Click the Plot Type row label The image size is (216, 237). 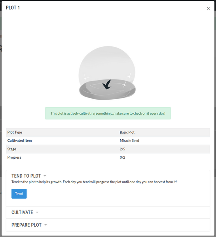click(15, 132)
